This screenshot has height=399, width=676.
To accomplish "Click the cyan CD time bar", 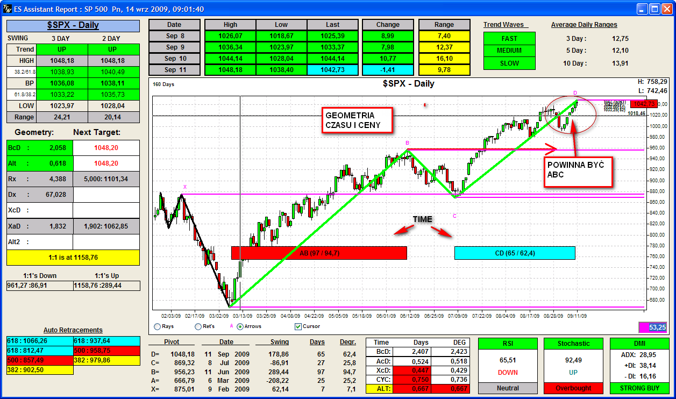I will [x=515, y=253].
